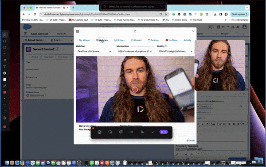
Task: Click the email address link on contact
Action: tap(36, 88)
